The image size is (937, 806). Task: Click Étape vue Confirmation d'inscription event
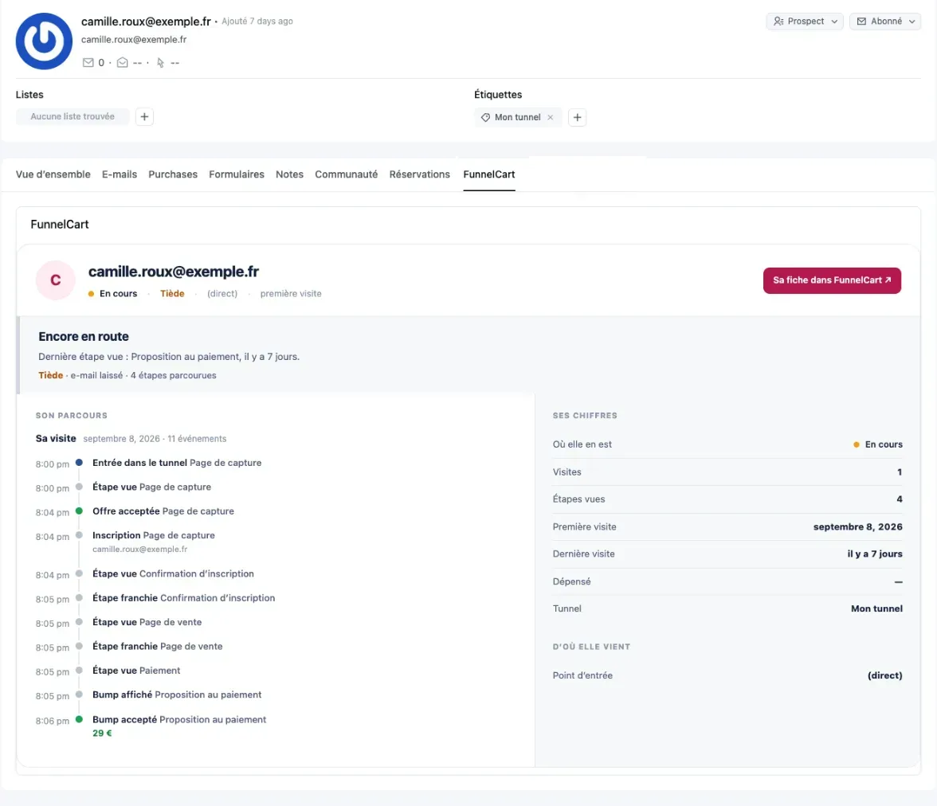click(x=174, y=573)
